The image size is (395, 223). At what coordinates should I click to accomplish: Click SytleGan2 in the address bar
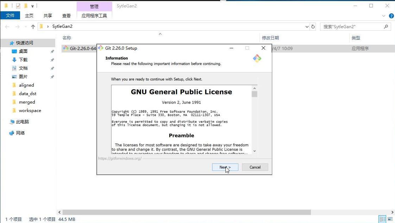[62, 26]
